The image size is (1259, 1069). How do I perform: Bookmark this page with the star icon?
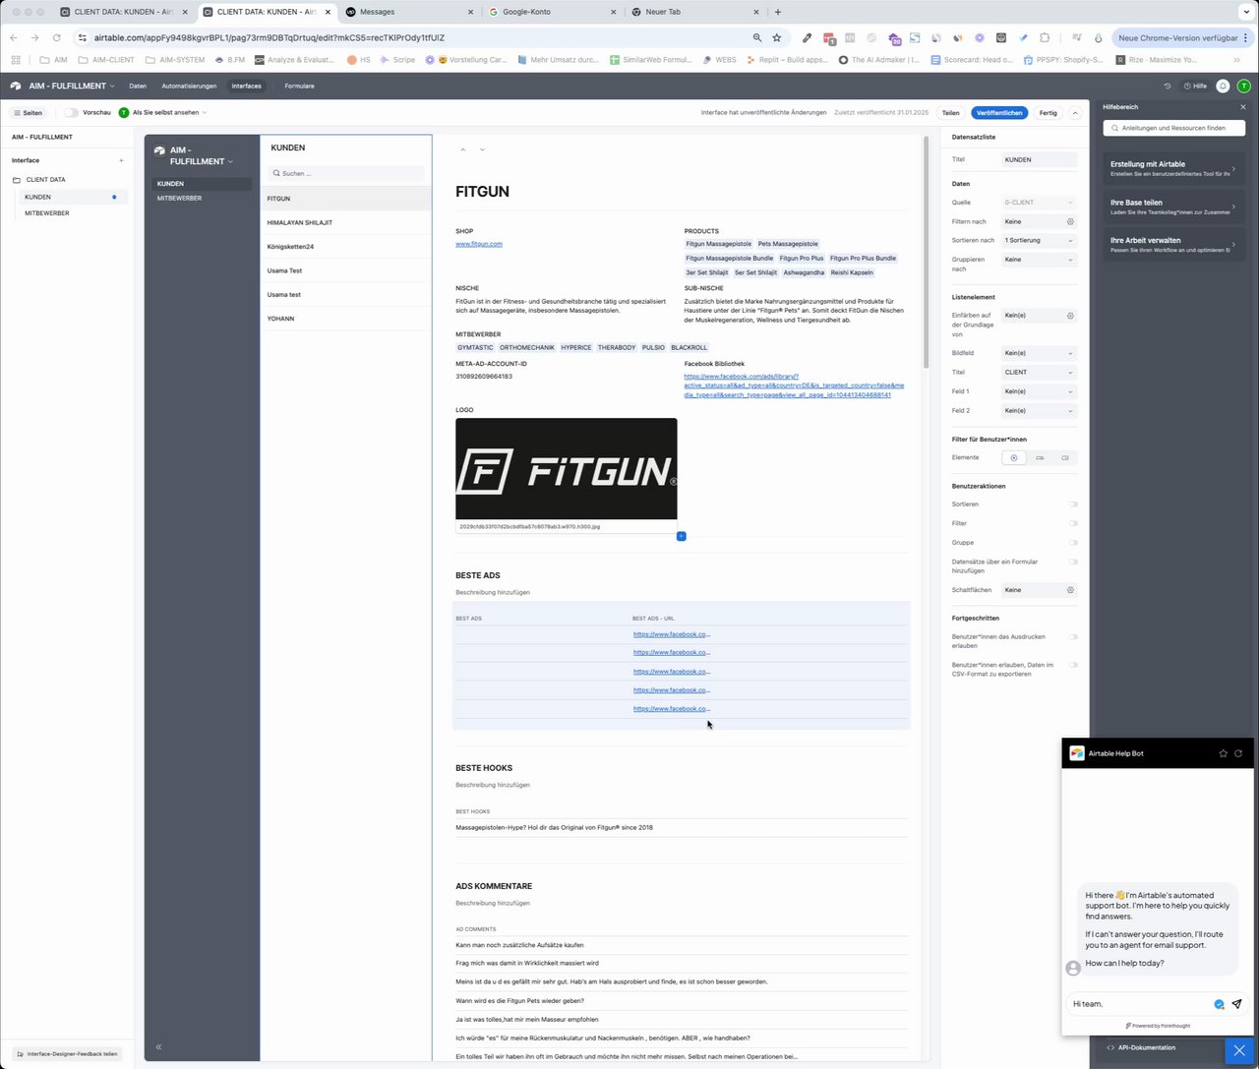777,37
